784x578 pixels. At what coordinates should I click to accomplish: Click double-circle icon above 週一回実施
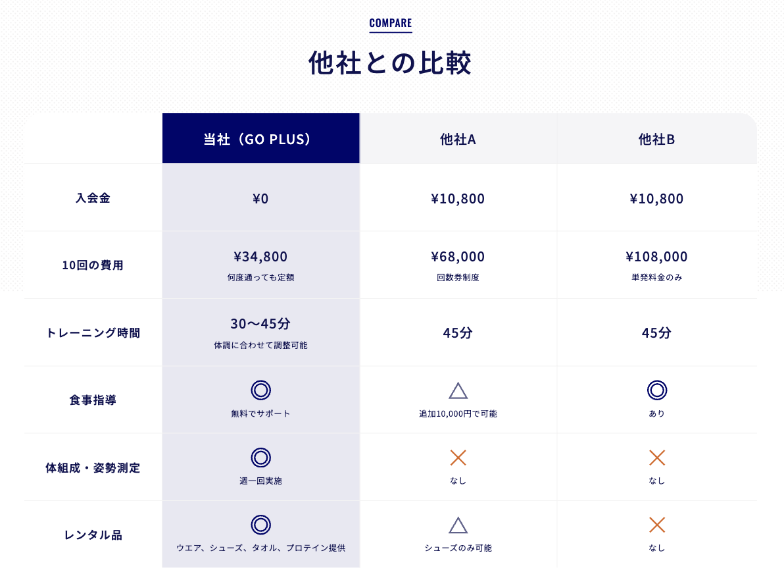point(260,458)
